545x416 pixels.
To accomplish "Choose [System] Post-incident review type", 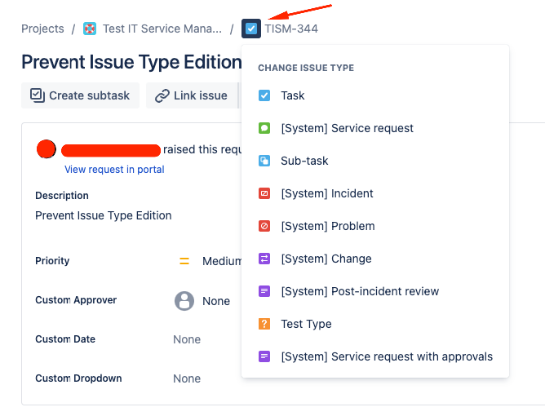I will 359,291.
